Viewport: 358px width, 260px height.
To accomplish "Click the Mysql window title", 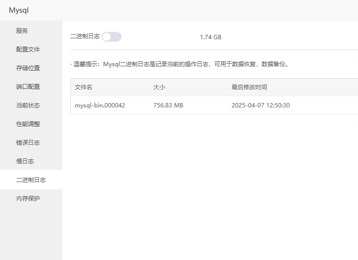I will point(19,10).
